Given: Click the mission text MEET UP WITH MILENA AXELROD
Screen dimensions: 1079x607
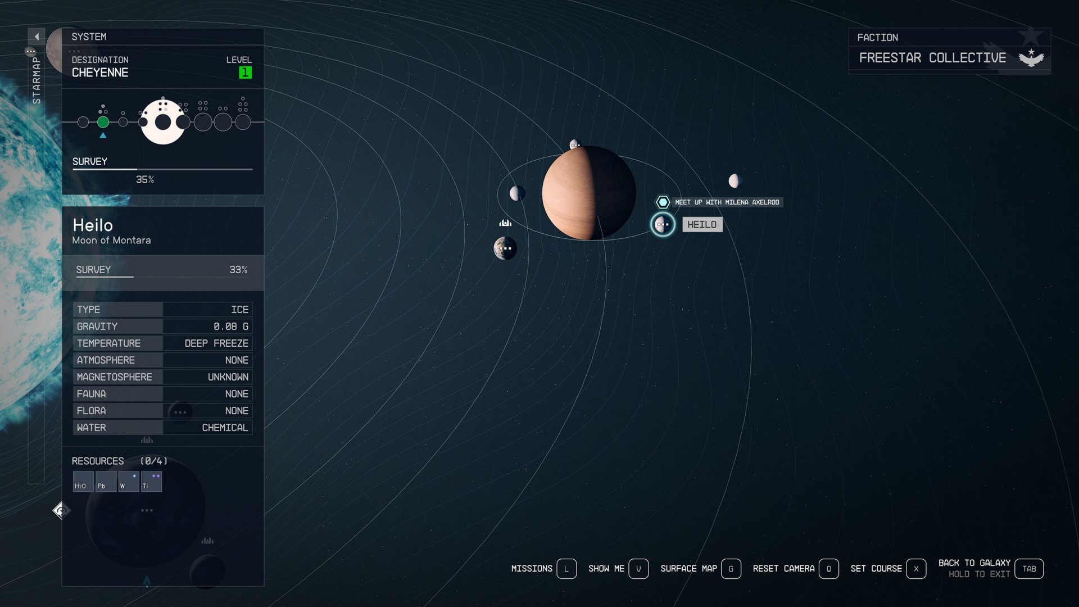Looking at the screenshot, I should [x=727, y=202].
